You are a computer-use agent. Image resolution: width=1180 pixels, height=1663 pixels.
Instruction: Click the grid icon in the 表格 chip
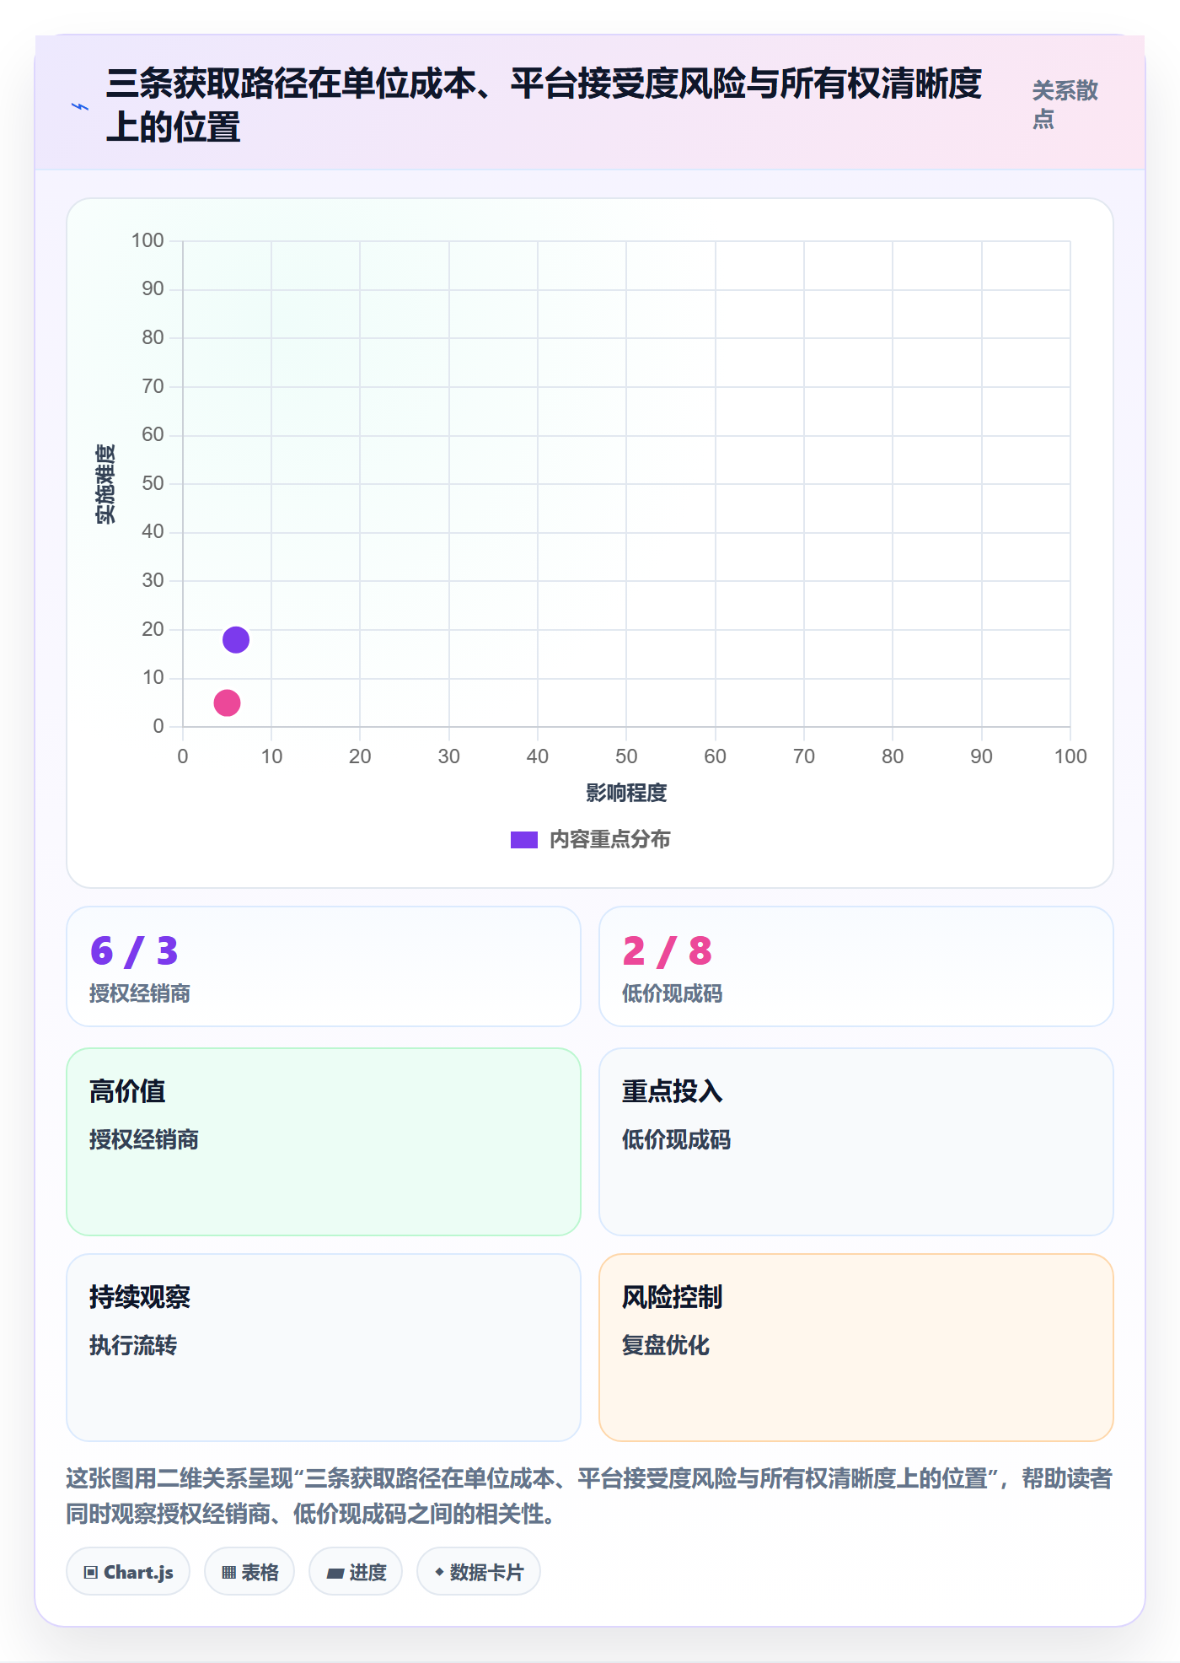[x=228, y=1573]
